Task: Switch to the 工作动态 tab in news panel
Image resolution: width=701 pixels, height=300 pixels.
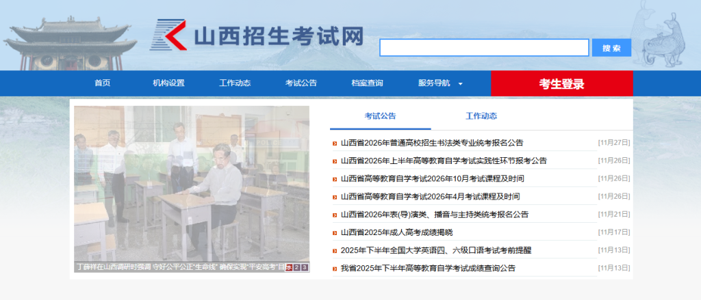Action: [481, 117]
